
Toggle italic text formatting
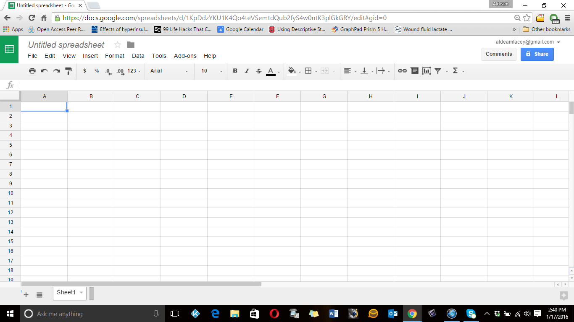pos(247,71)
